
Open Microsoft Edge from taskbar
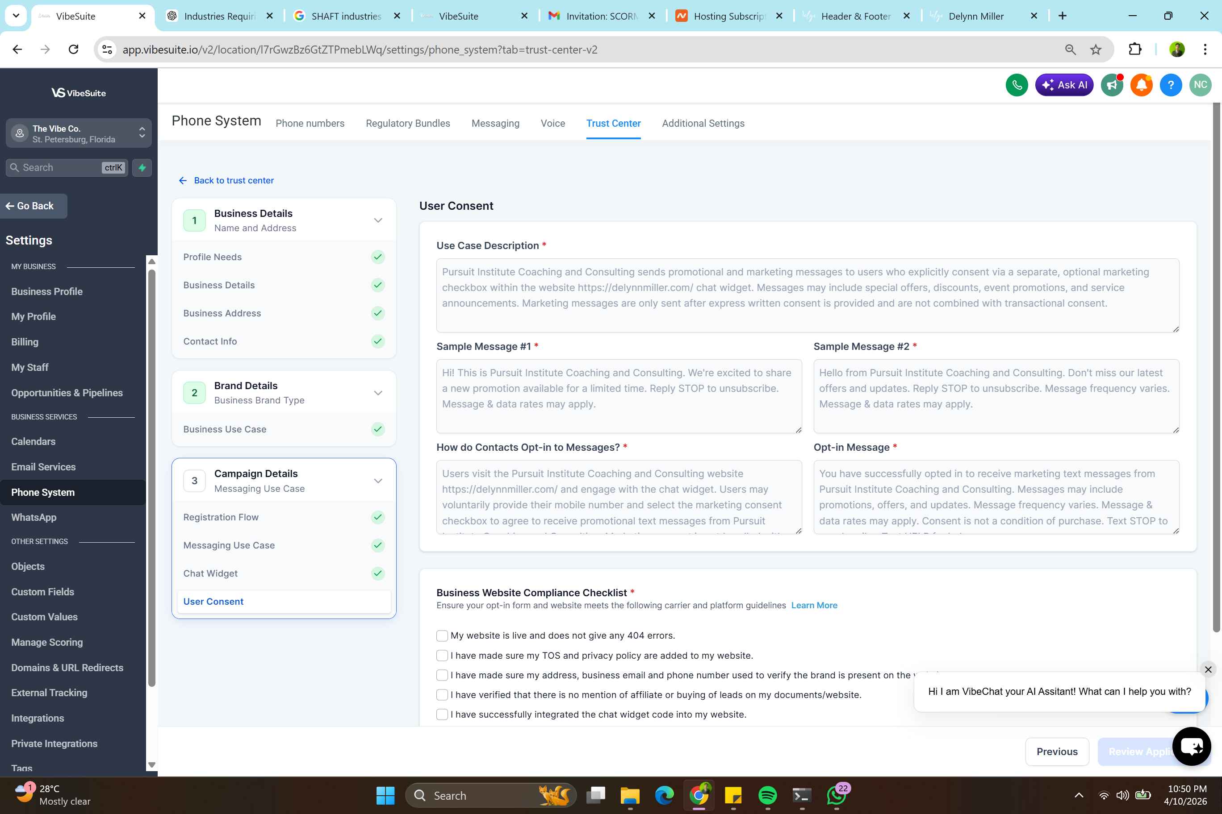[x=664, y=795]
